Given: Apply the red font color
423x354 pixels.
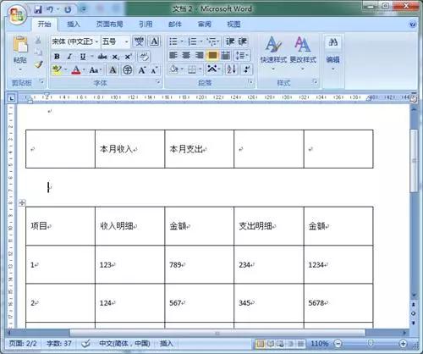Looking at the screenshot, I should [76, 69].
